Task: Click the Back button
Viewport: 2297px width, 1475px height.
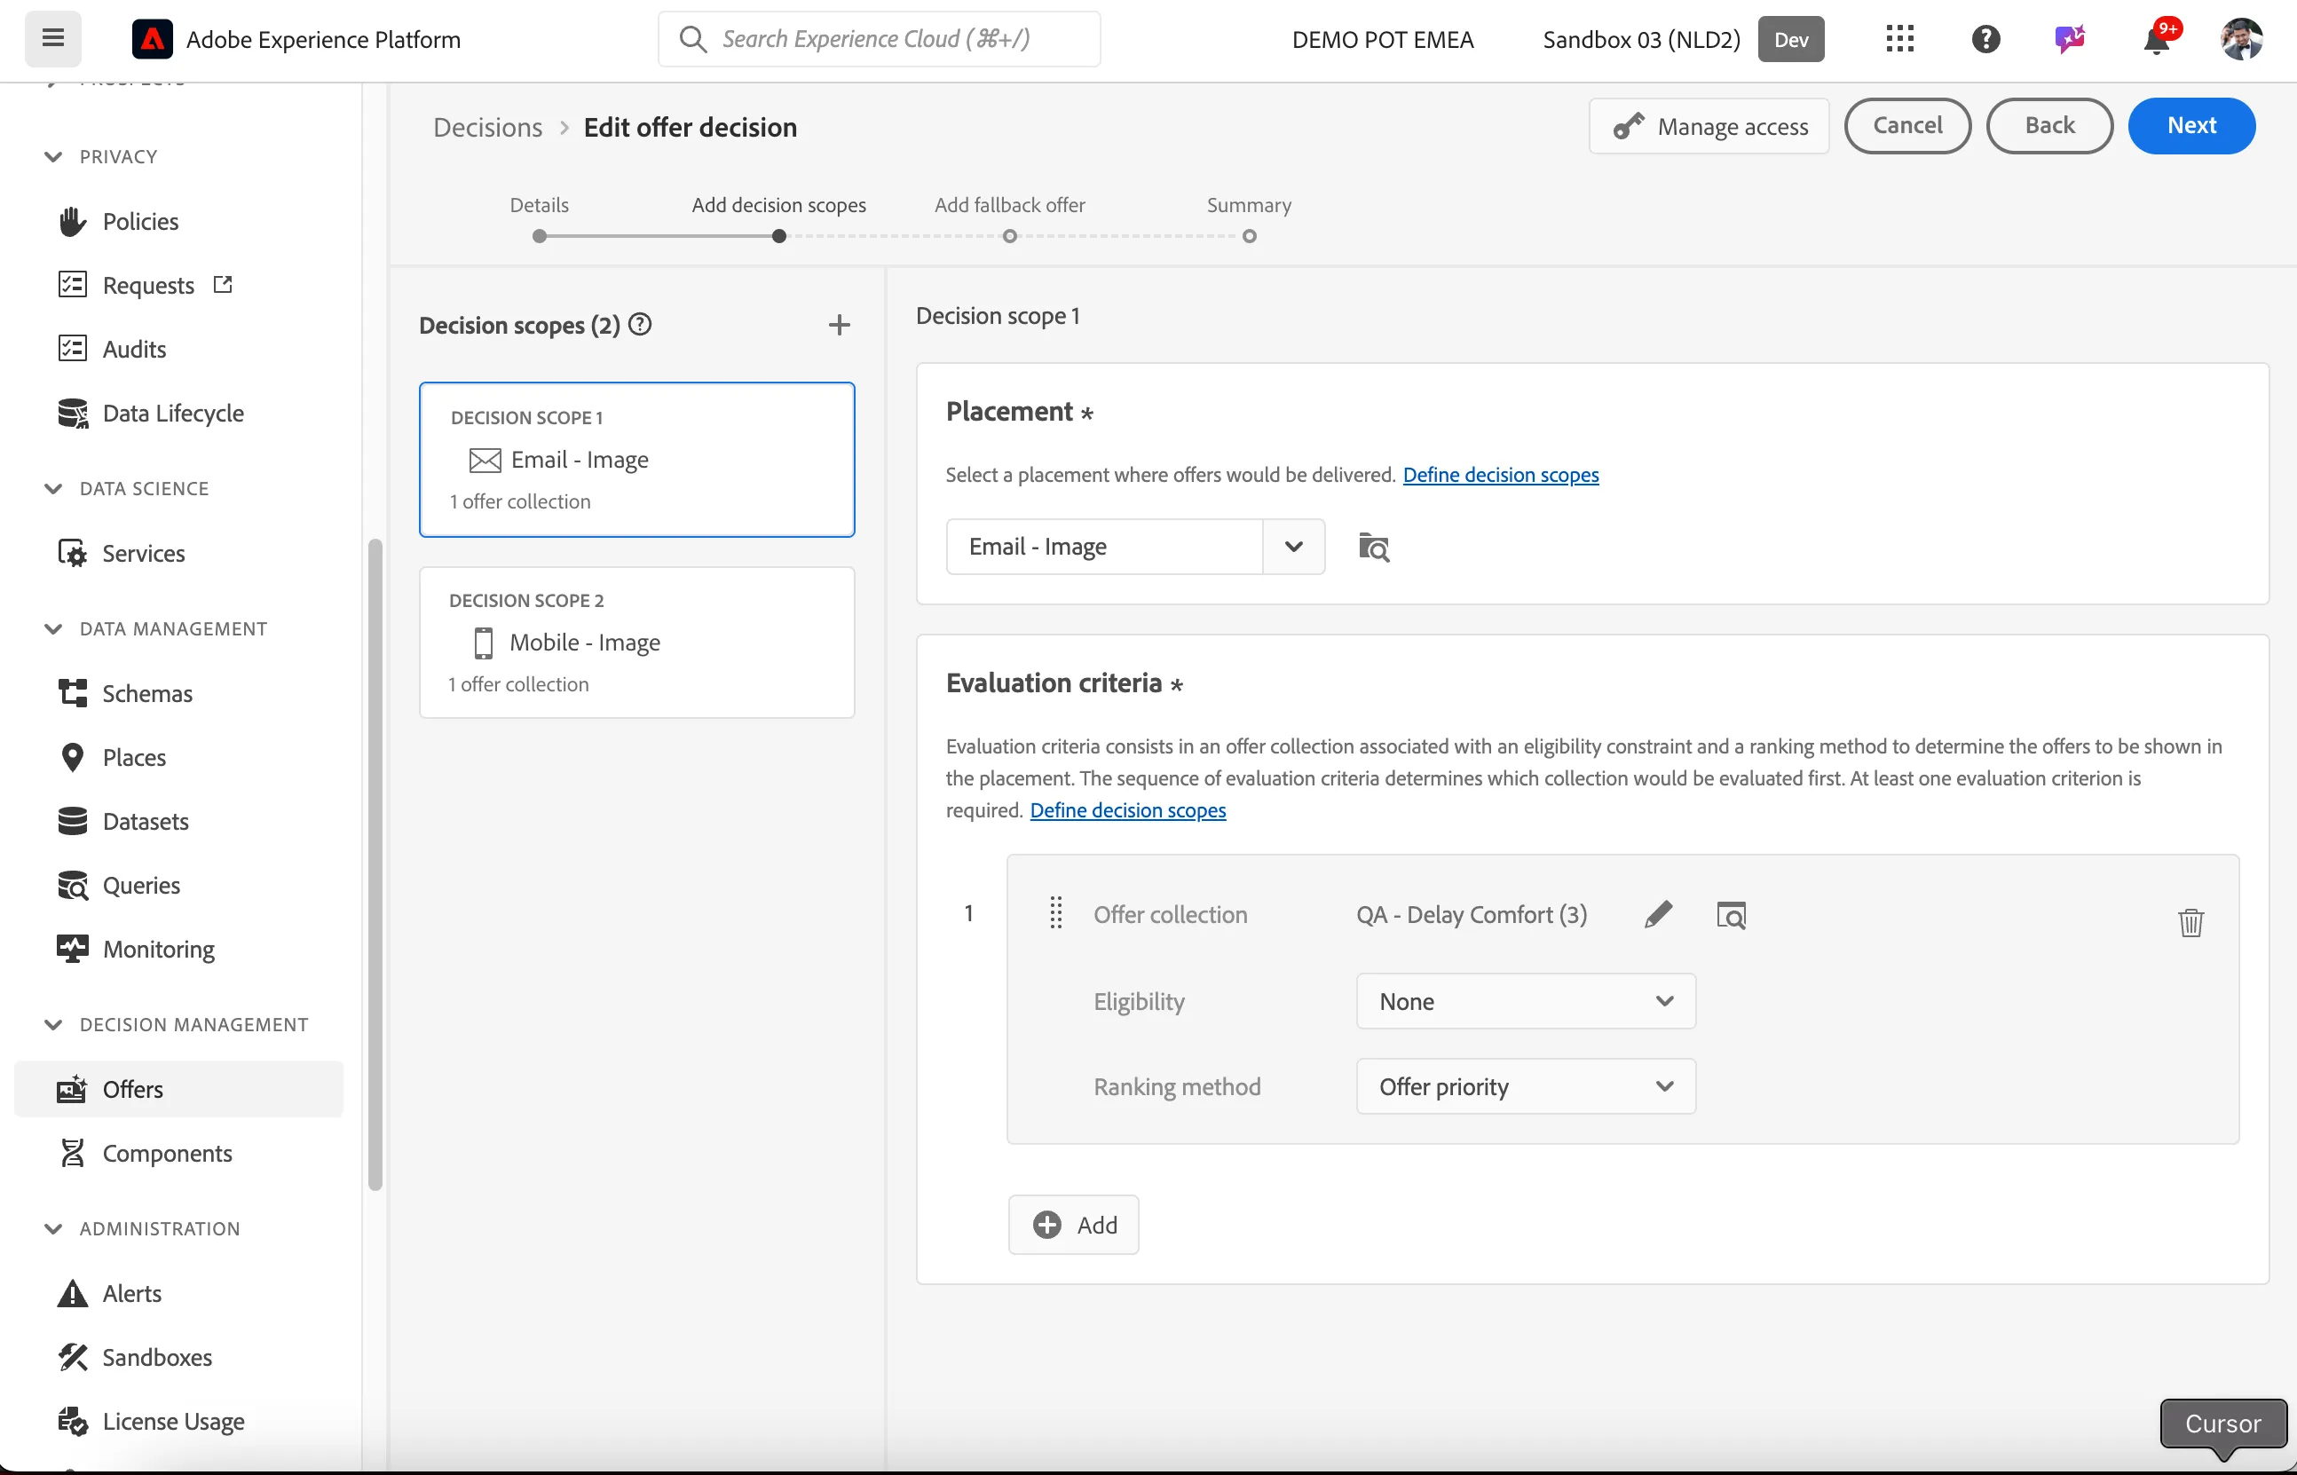Action: click(x=2050, y=125)
